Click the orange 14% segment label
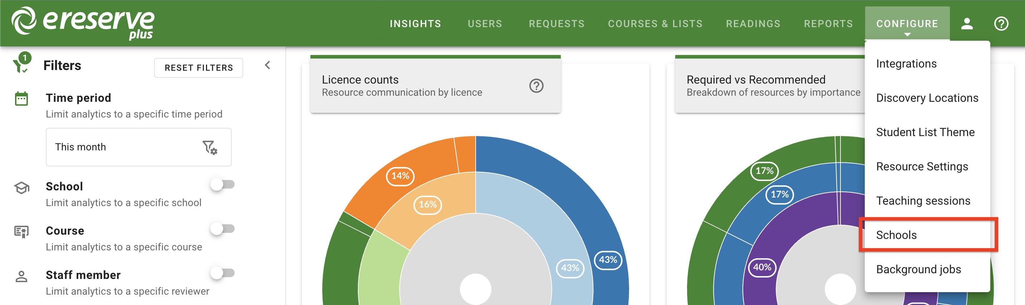 tap(400, 176)
